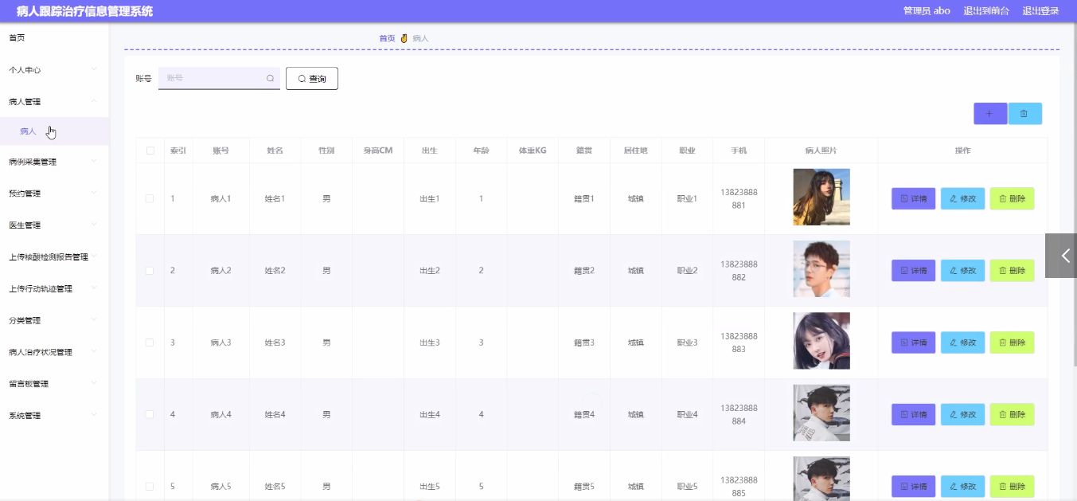
Task: Expand the 留言板管理 sidebar menu
Action: click(x=54, y=384)
